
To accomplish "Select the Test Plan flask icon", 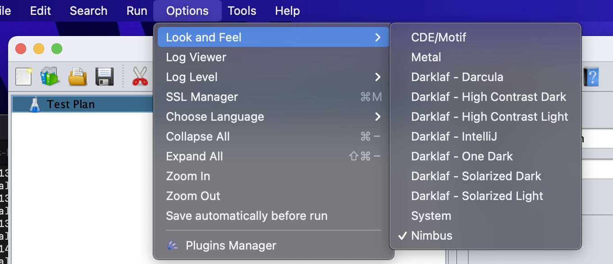I will pos(35,105).
